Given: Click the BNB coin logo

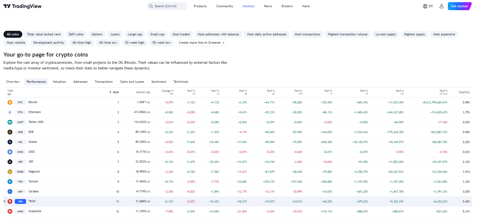Looking at the screenshot, I should (x=10, y=132).
